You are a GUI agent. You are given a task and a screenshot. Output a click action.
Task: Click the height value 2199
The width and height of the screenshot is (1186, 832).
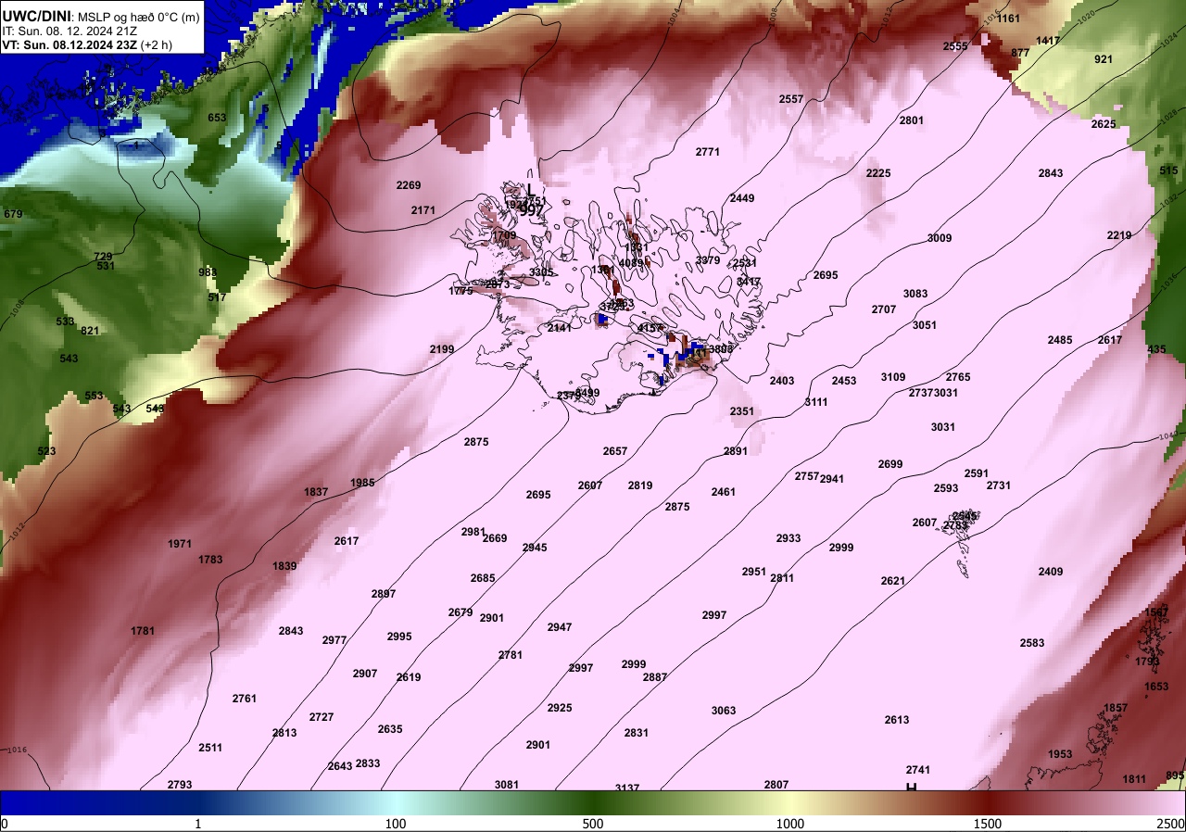442,349
